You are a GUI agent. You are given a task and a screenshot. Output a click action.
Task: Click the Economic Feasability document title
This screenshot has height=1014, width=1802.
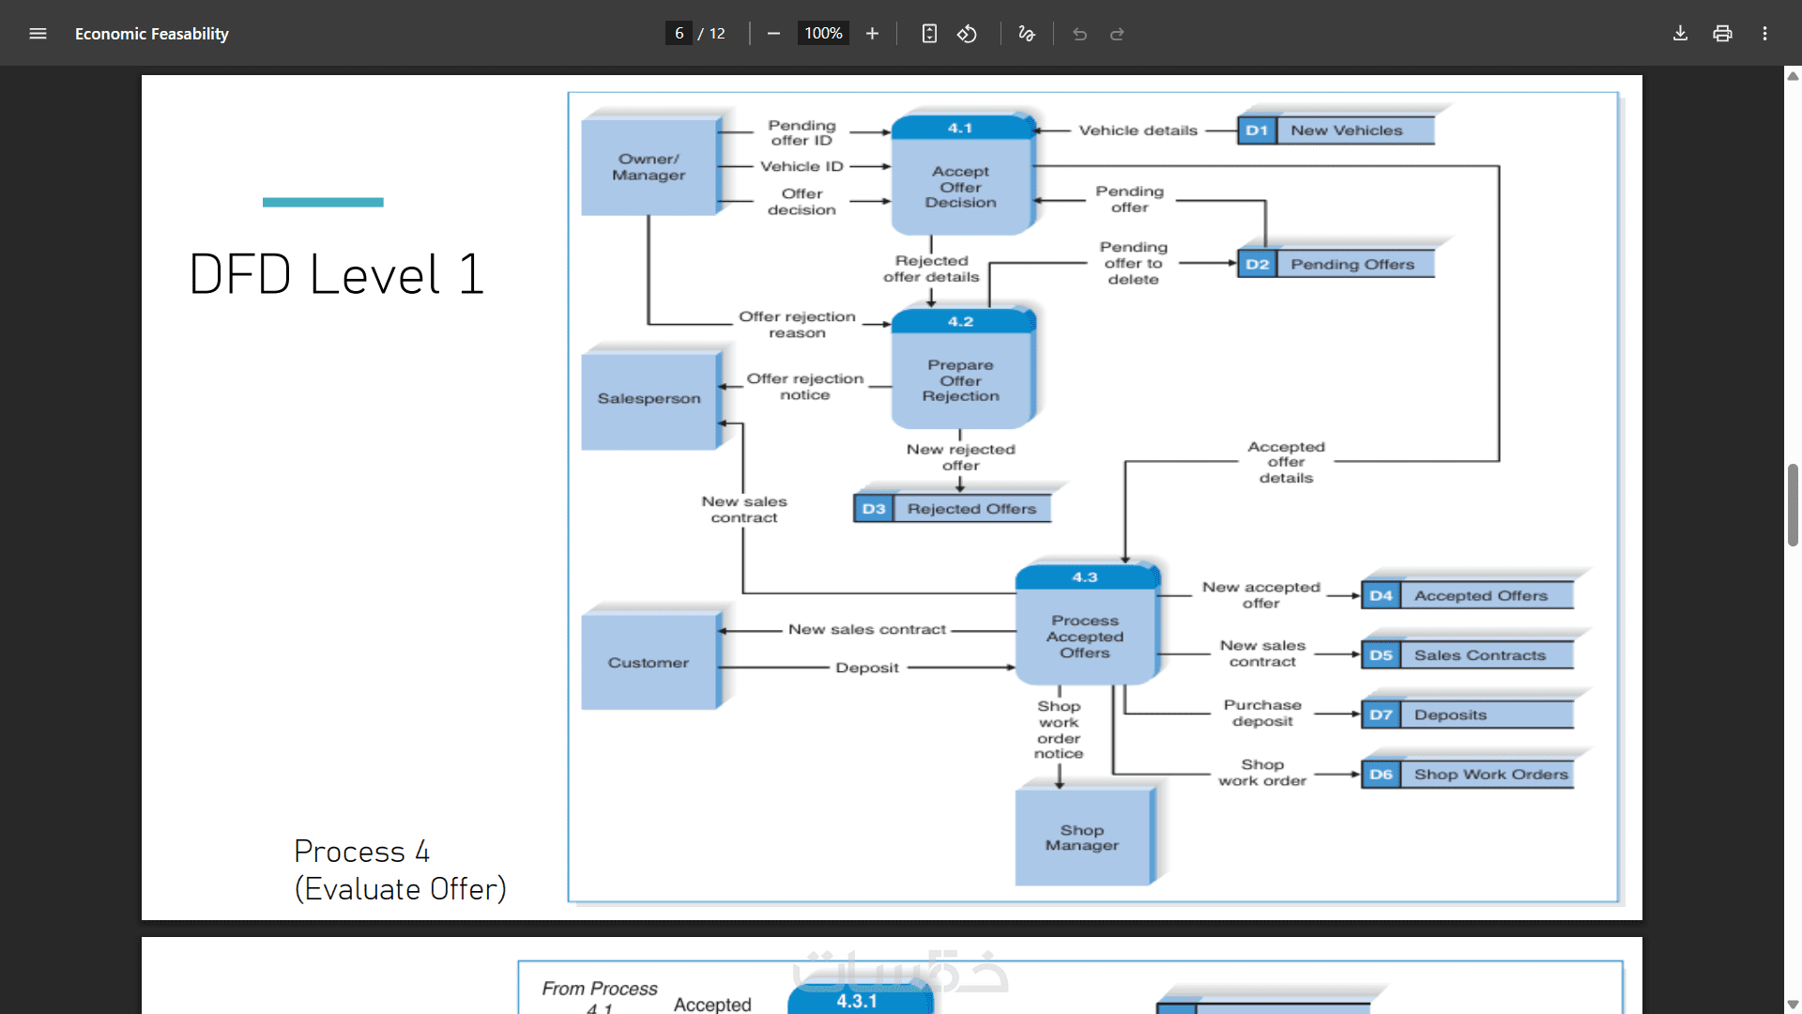[x=152, y=34]
